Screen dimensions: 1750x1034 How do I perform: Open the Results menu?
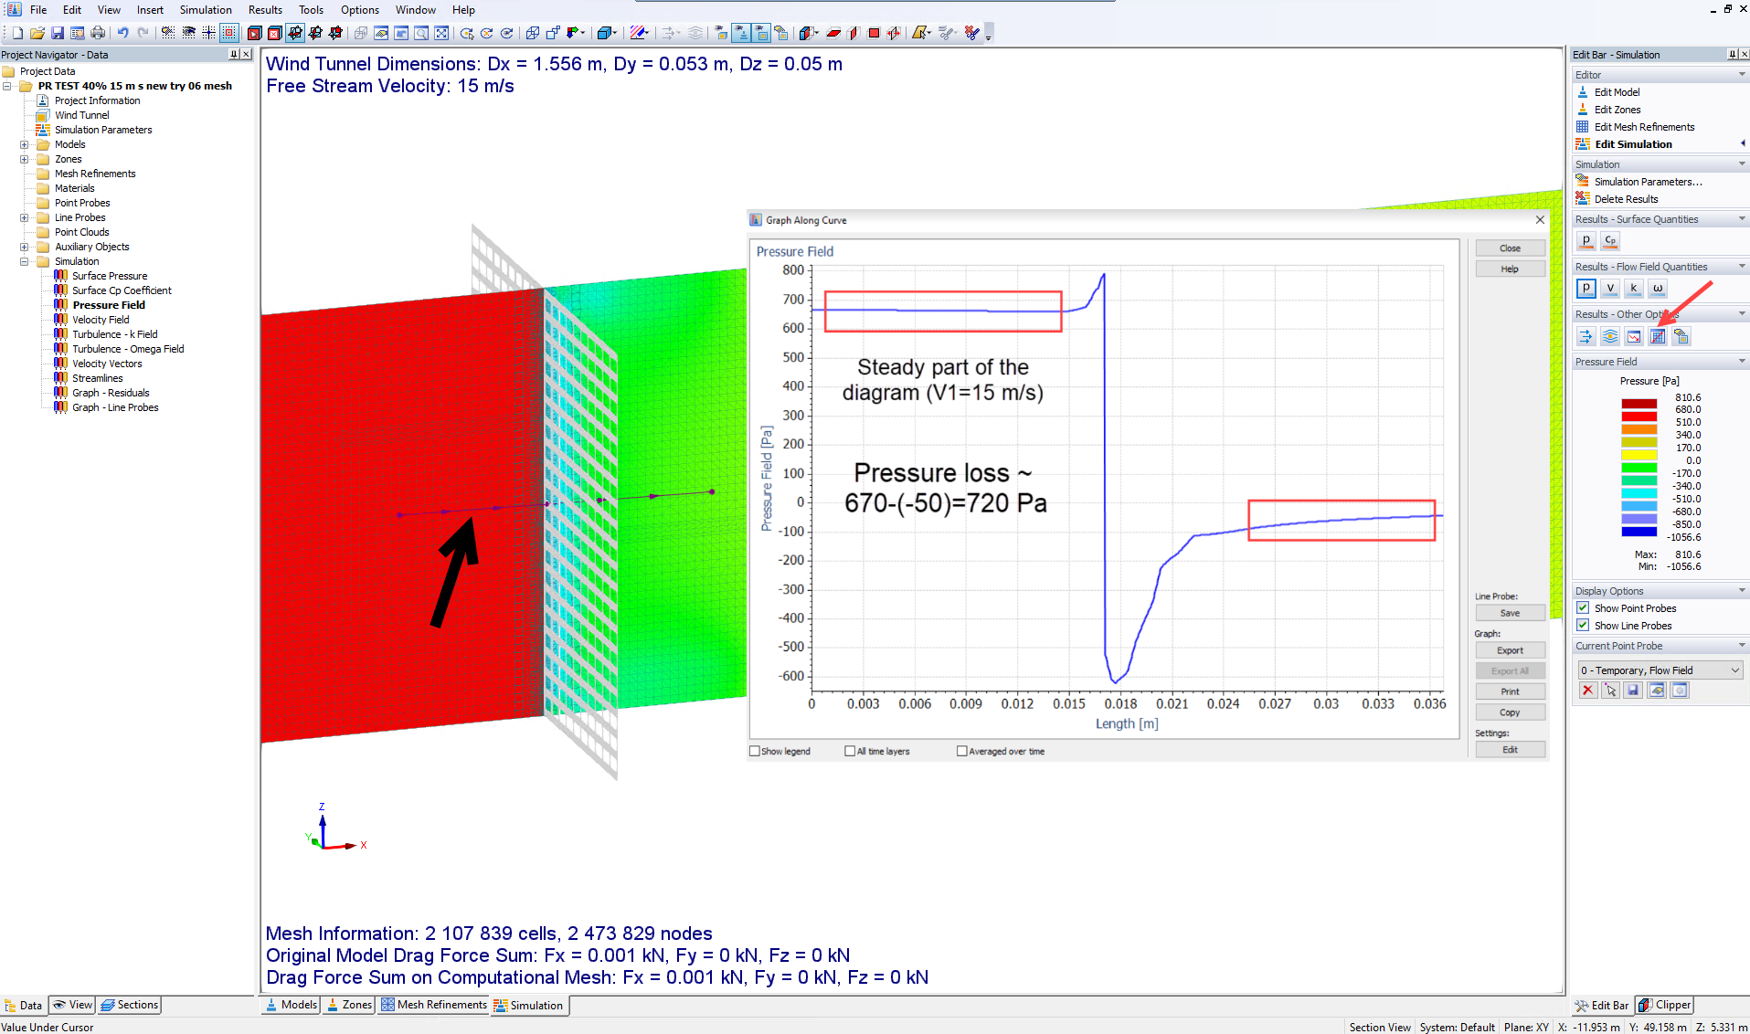tap(265, 9)
